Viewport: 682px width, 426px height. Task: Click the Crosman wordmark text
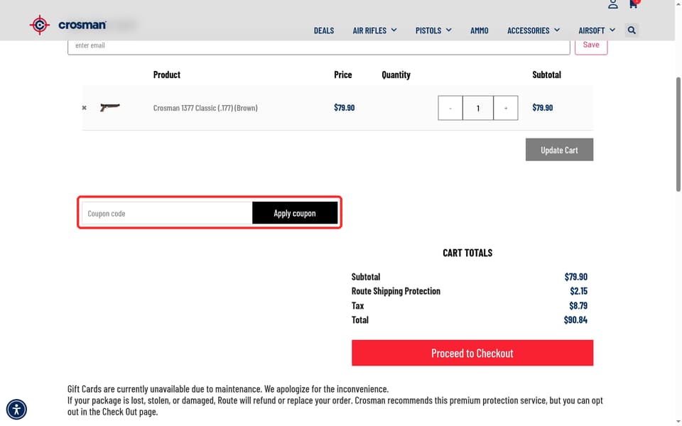82,26
